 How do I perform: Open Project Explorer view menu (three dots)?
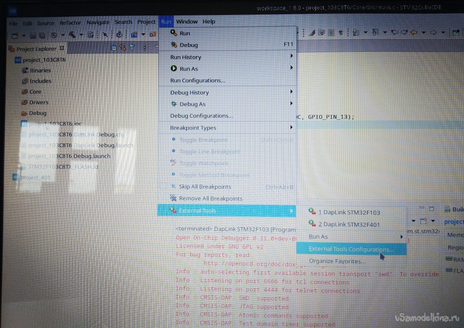[145, 48]
